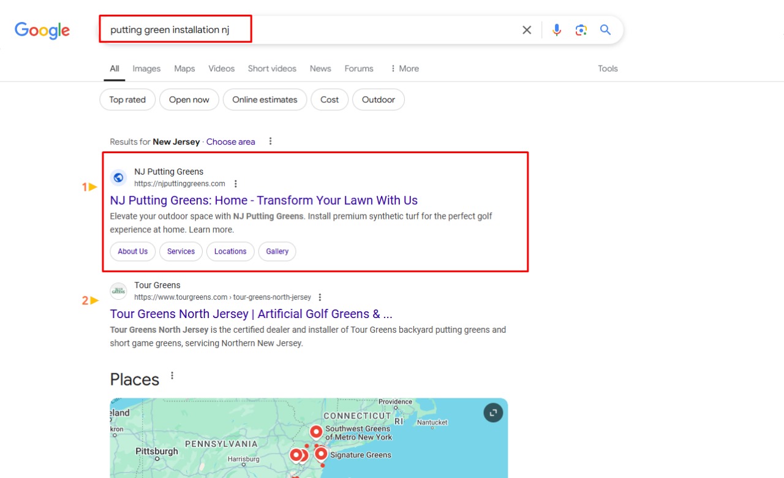Click the https://njputtinggreens.com URL text
Screen dimensions: 784x478
180,184
